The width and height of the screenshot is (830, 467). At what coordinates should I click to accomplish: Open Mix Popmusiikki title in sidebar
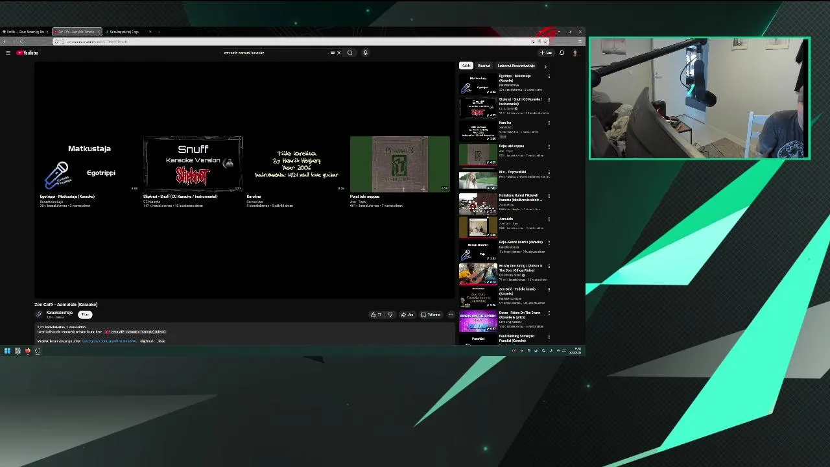coord(512,172)
